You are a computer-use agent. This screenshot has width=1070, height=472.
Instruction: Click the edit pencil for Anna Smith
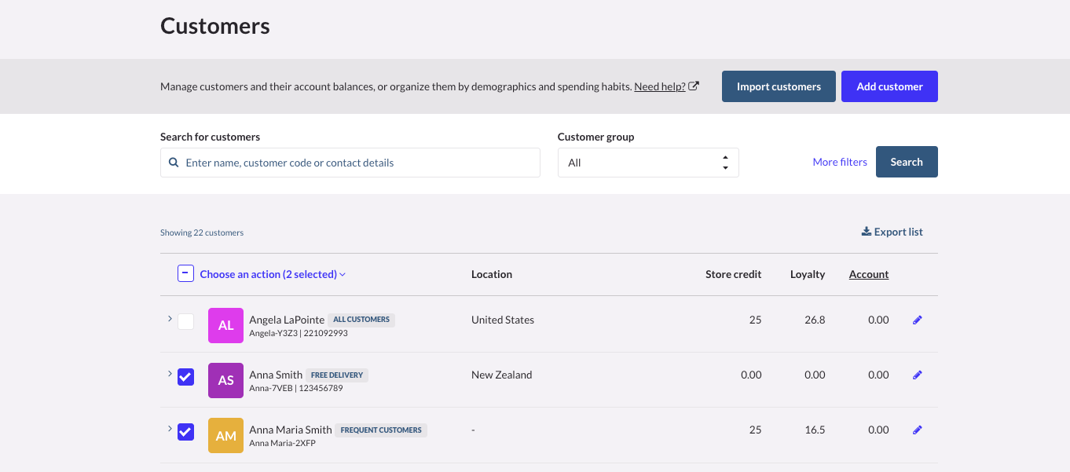[917, 375]
